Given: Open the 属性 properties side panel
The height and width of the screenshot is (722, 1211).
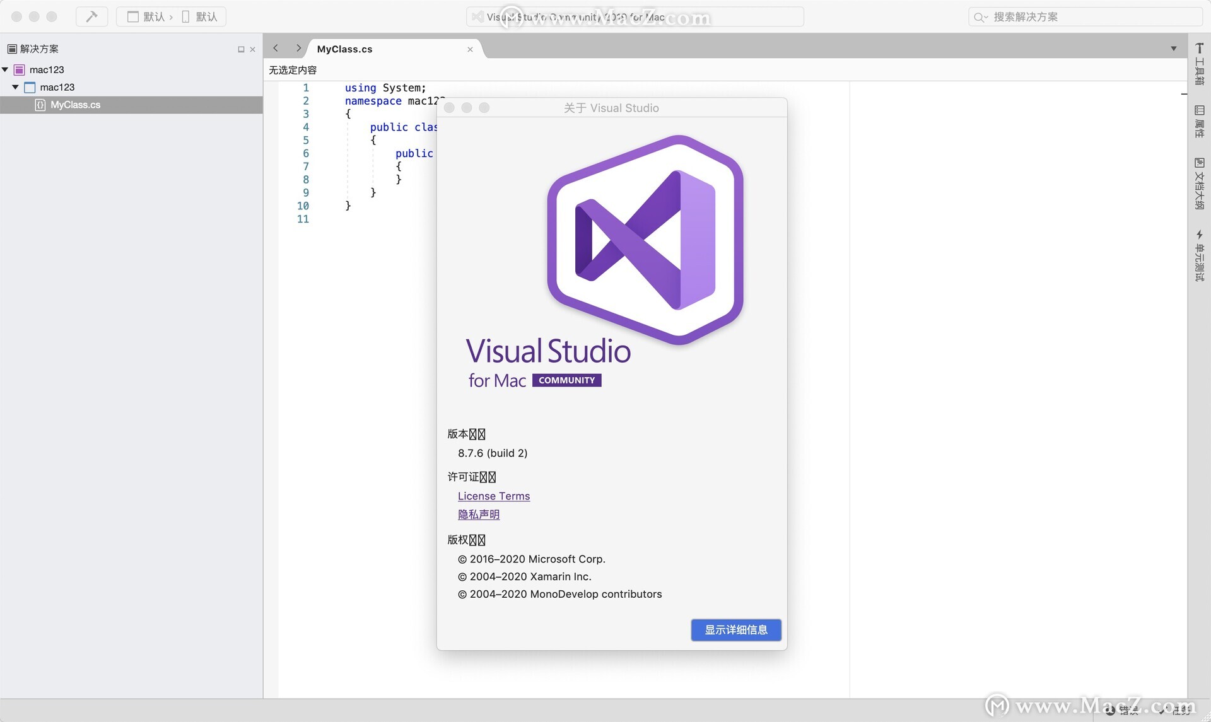Looking at the screenshot, I should [x=1199, y=121].
